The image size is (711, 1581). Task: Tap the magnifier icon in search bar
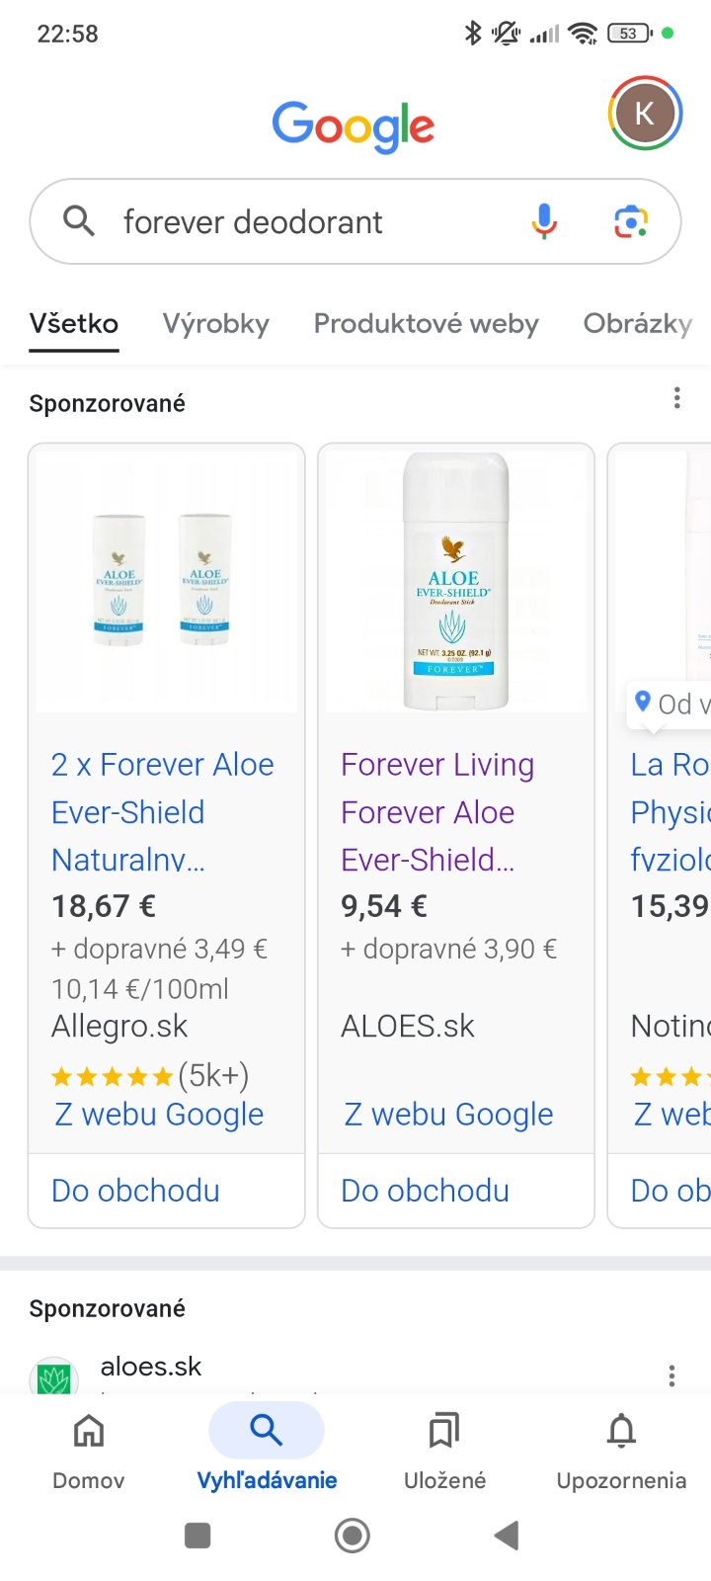click(79, 220)
